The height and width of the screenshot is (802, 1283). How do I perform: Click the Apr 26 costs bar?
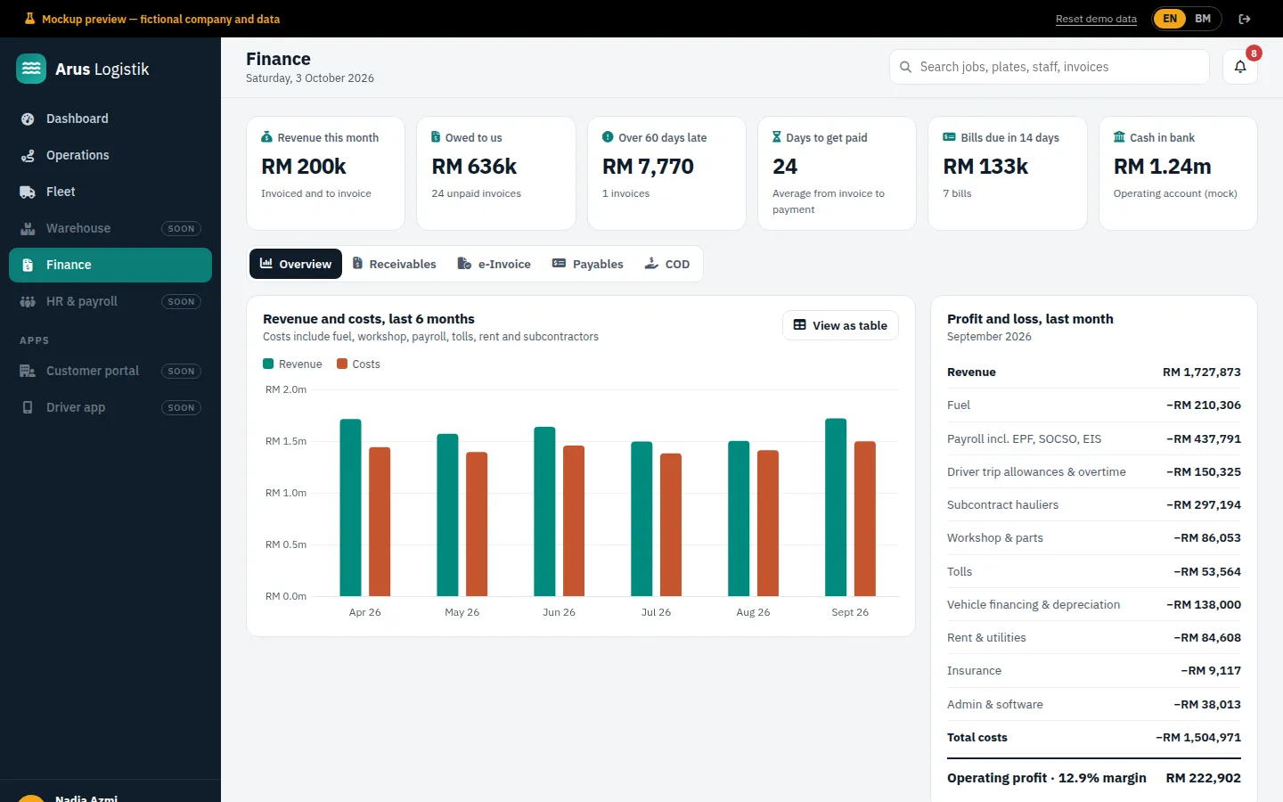(380, 521)
